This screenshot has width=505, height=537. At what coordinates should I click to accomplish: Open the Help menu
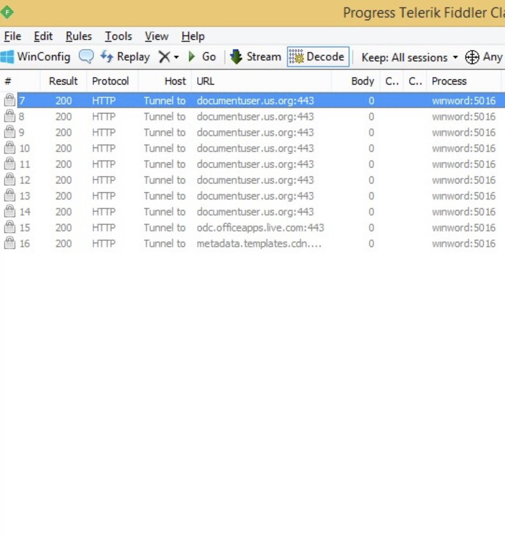[x=193, y=36]
